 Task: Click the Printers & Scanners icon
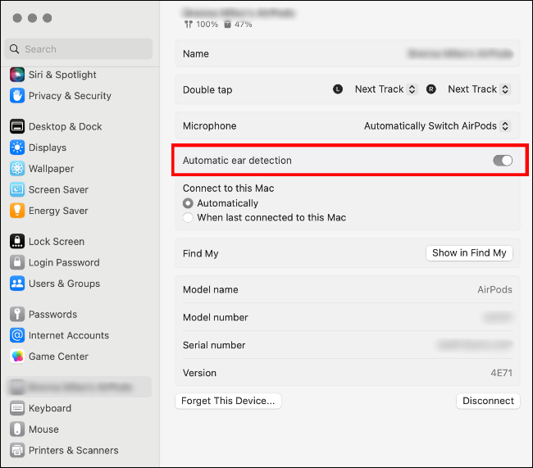click(17, 450)
